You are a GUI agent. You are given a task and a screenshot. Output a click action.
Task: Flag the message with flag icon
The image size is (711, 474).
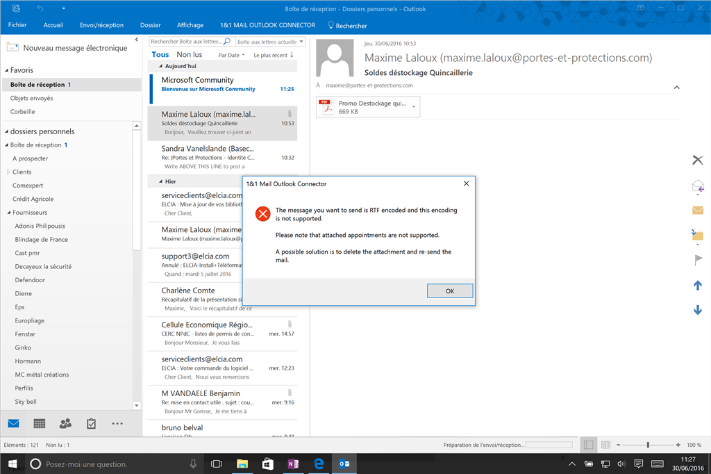[x=698, y=260]
